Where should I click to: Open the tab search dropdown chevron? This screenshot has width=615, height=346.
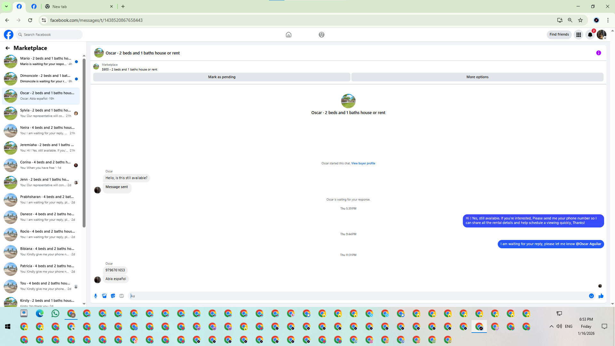coord(6,6)
